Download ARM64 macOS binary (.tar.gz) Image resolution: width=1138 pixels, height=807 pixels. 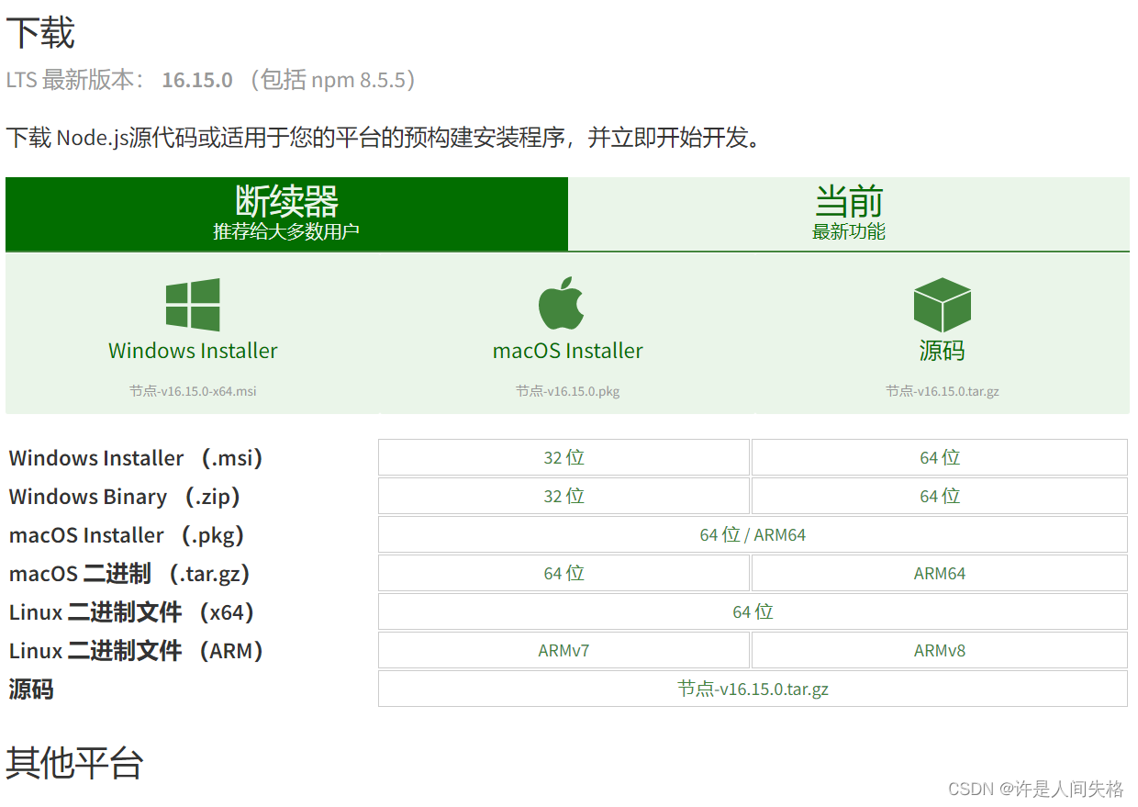pyautogui.click(x=940, y=573)
